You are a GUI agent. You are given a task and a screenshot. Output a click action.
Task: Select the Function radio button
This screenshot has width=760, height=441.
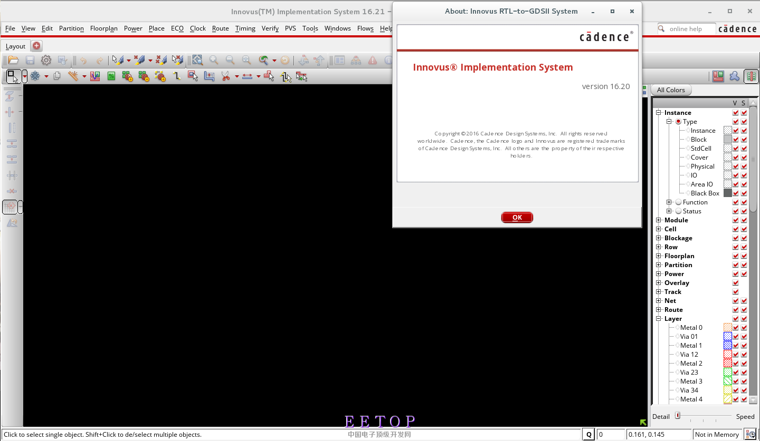point(679,202)
